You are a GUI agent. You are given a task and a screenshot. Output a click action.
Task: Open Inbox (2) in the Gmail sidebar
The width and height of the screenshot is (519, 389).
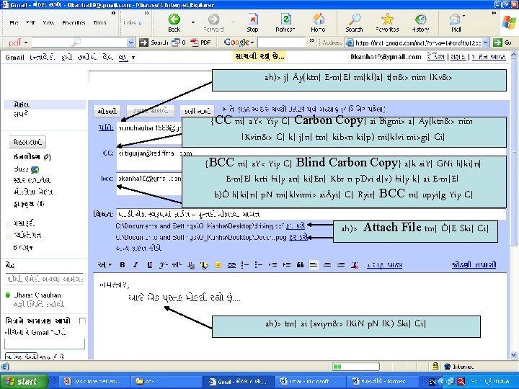coord(32,157)
